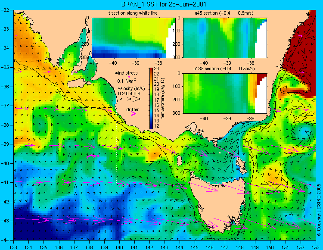Click the 't section along white line' label
The image size is (323, 250).
(133, 13)
